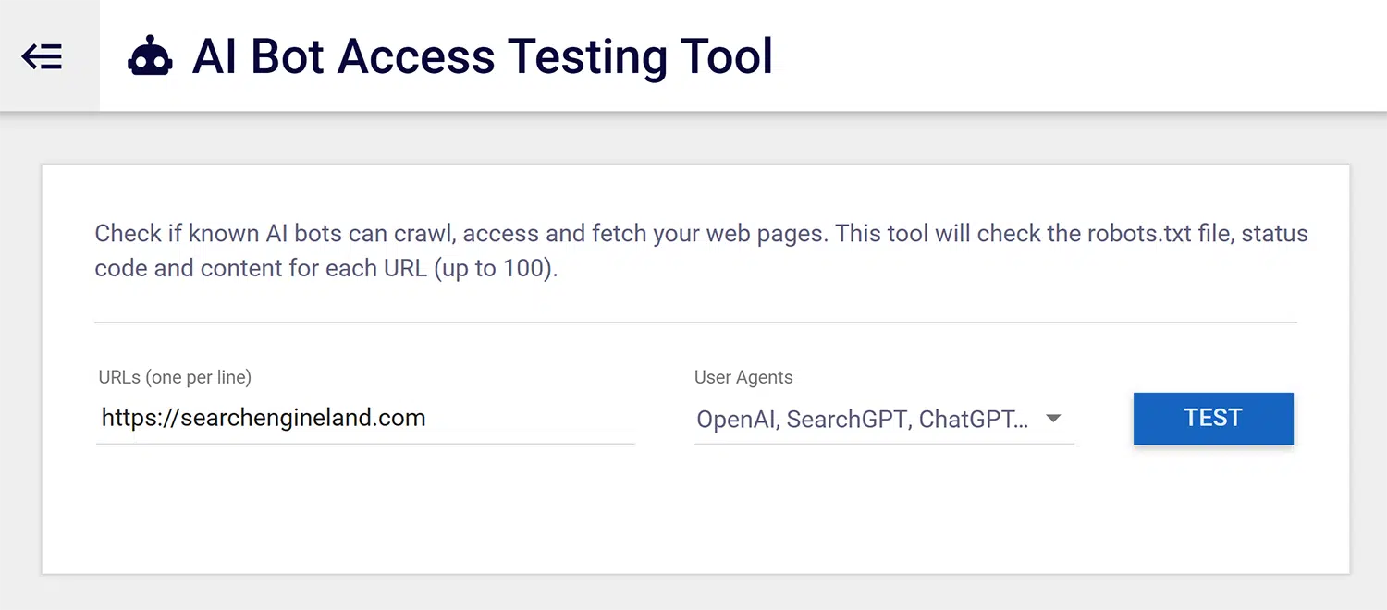Image resolution: width=1387 pixels, height=610 pixels.
Task: Click the 'User Agents' label
Action: point(743,377)
